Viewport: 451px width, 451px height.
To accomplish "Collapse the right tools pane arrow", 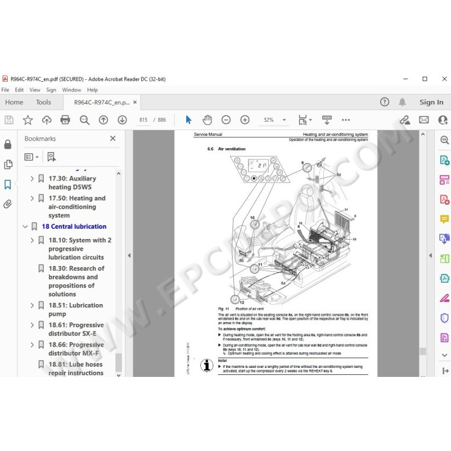I will pos(430,255).
